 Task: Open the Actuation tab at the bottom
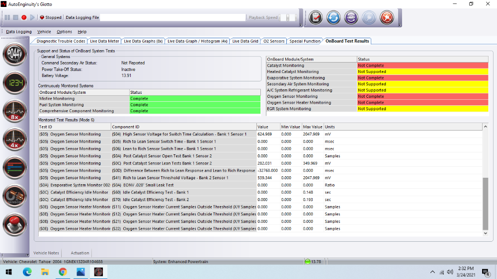pos(80,253)
